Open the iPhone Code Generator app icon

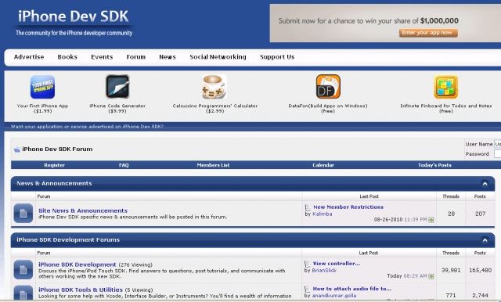click(x=117, y=87)
